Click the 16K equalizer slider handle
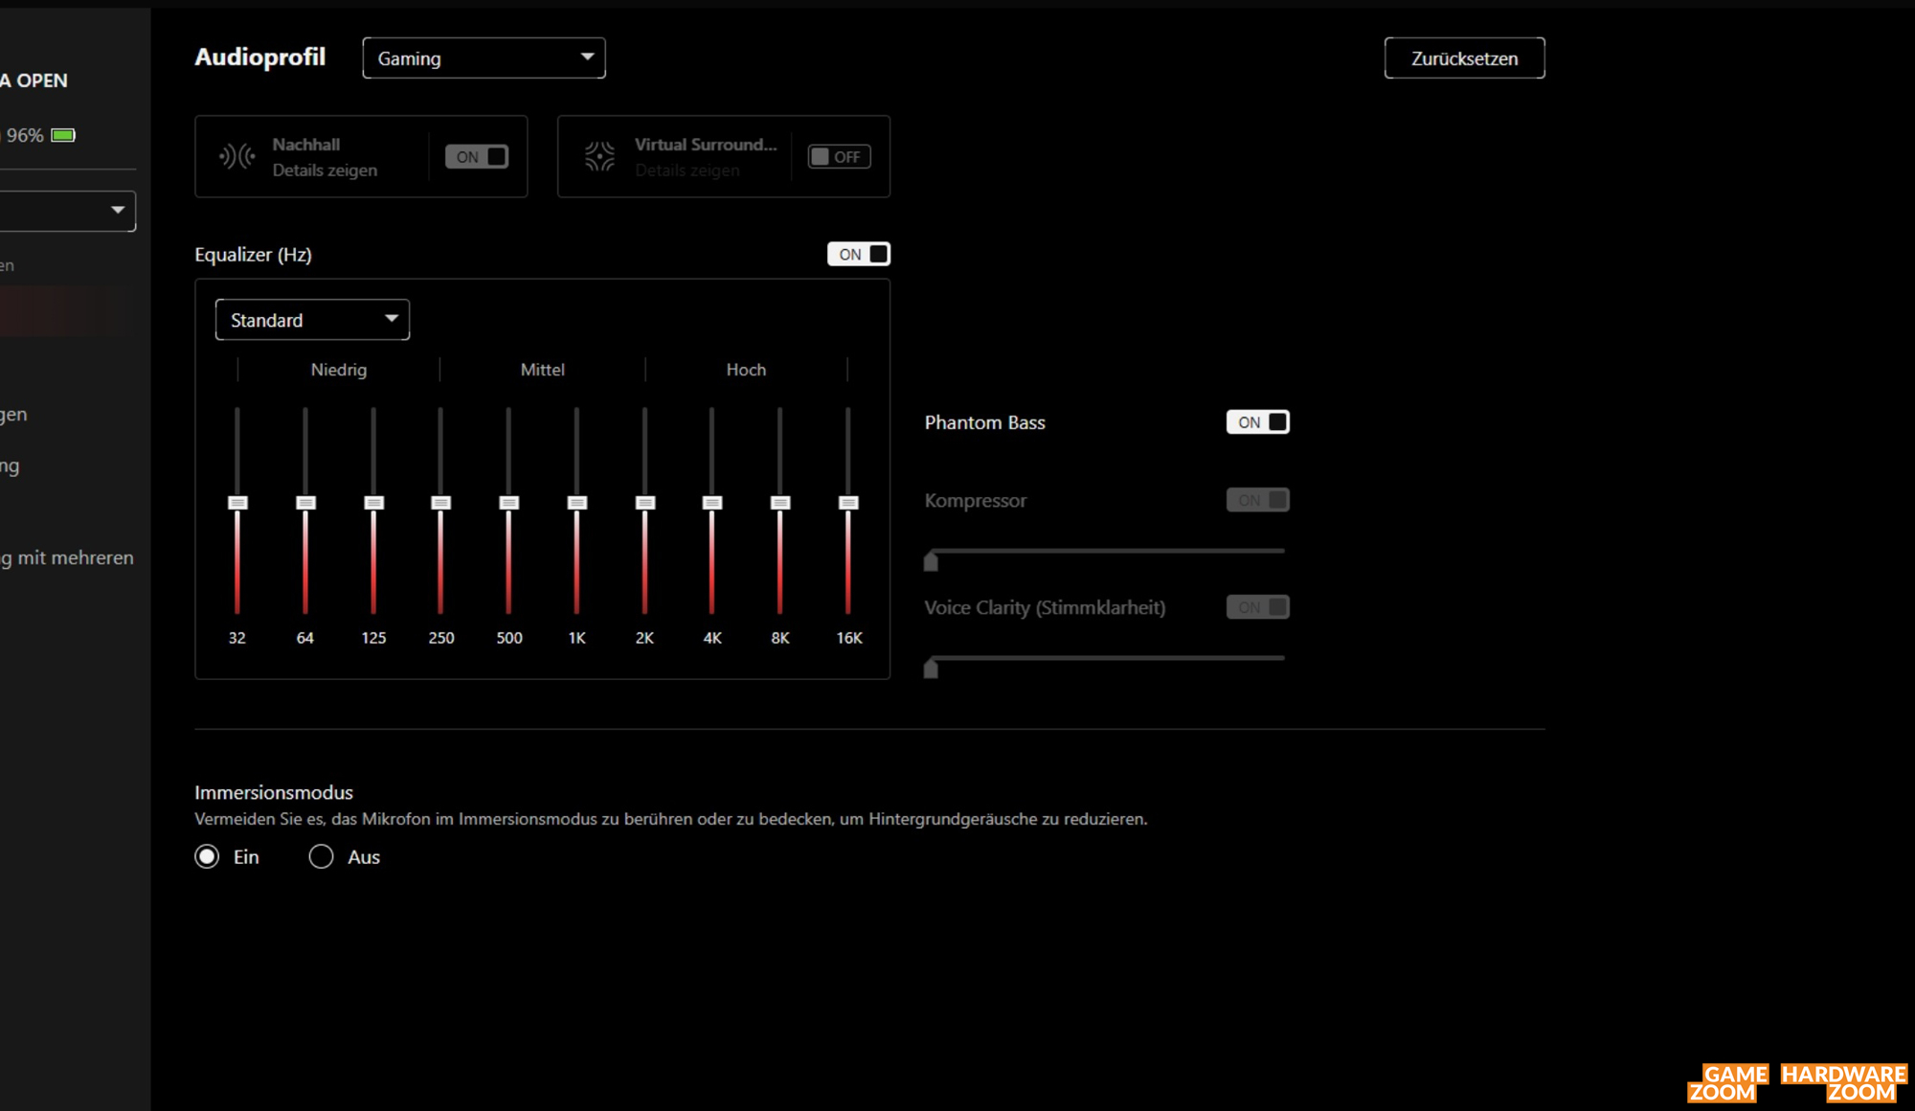The image size is (1915, 1111). click(x=848, y=503)
